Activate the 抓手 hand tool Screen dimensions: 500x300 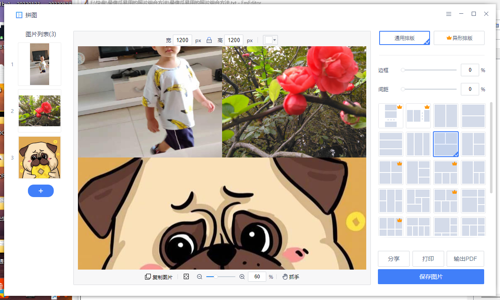pyautogui.click(x=291, y=277)
